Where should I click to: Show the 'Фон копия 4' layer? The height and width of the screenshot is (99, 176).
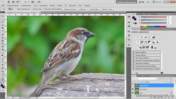click(x=133, y=86)
